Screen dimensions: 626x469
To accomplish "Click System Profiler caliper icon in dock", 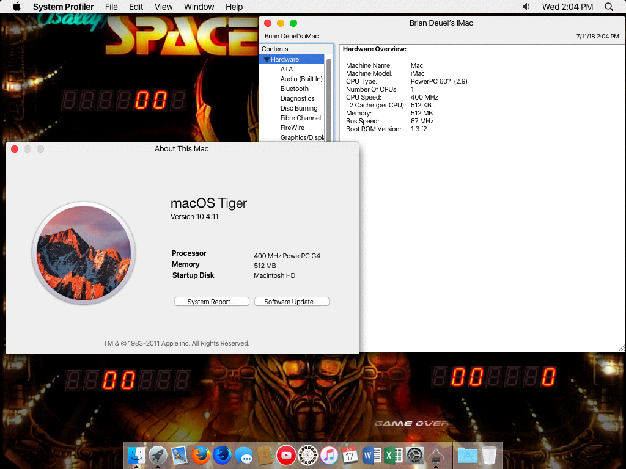I will (436, 455).
